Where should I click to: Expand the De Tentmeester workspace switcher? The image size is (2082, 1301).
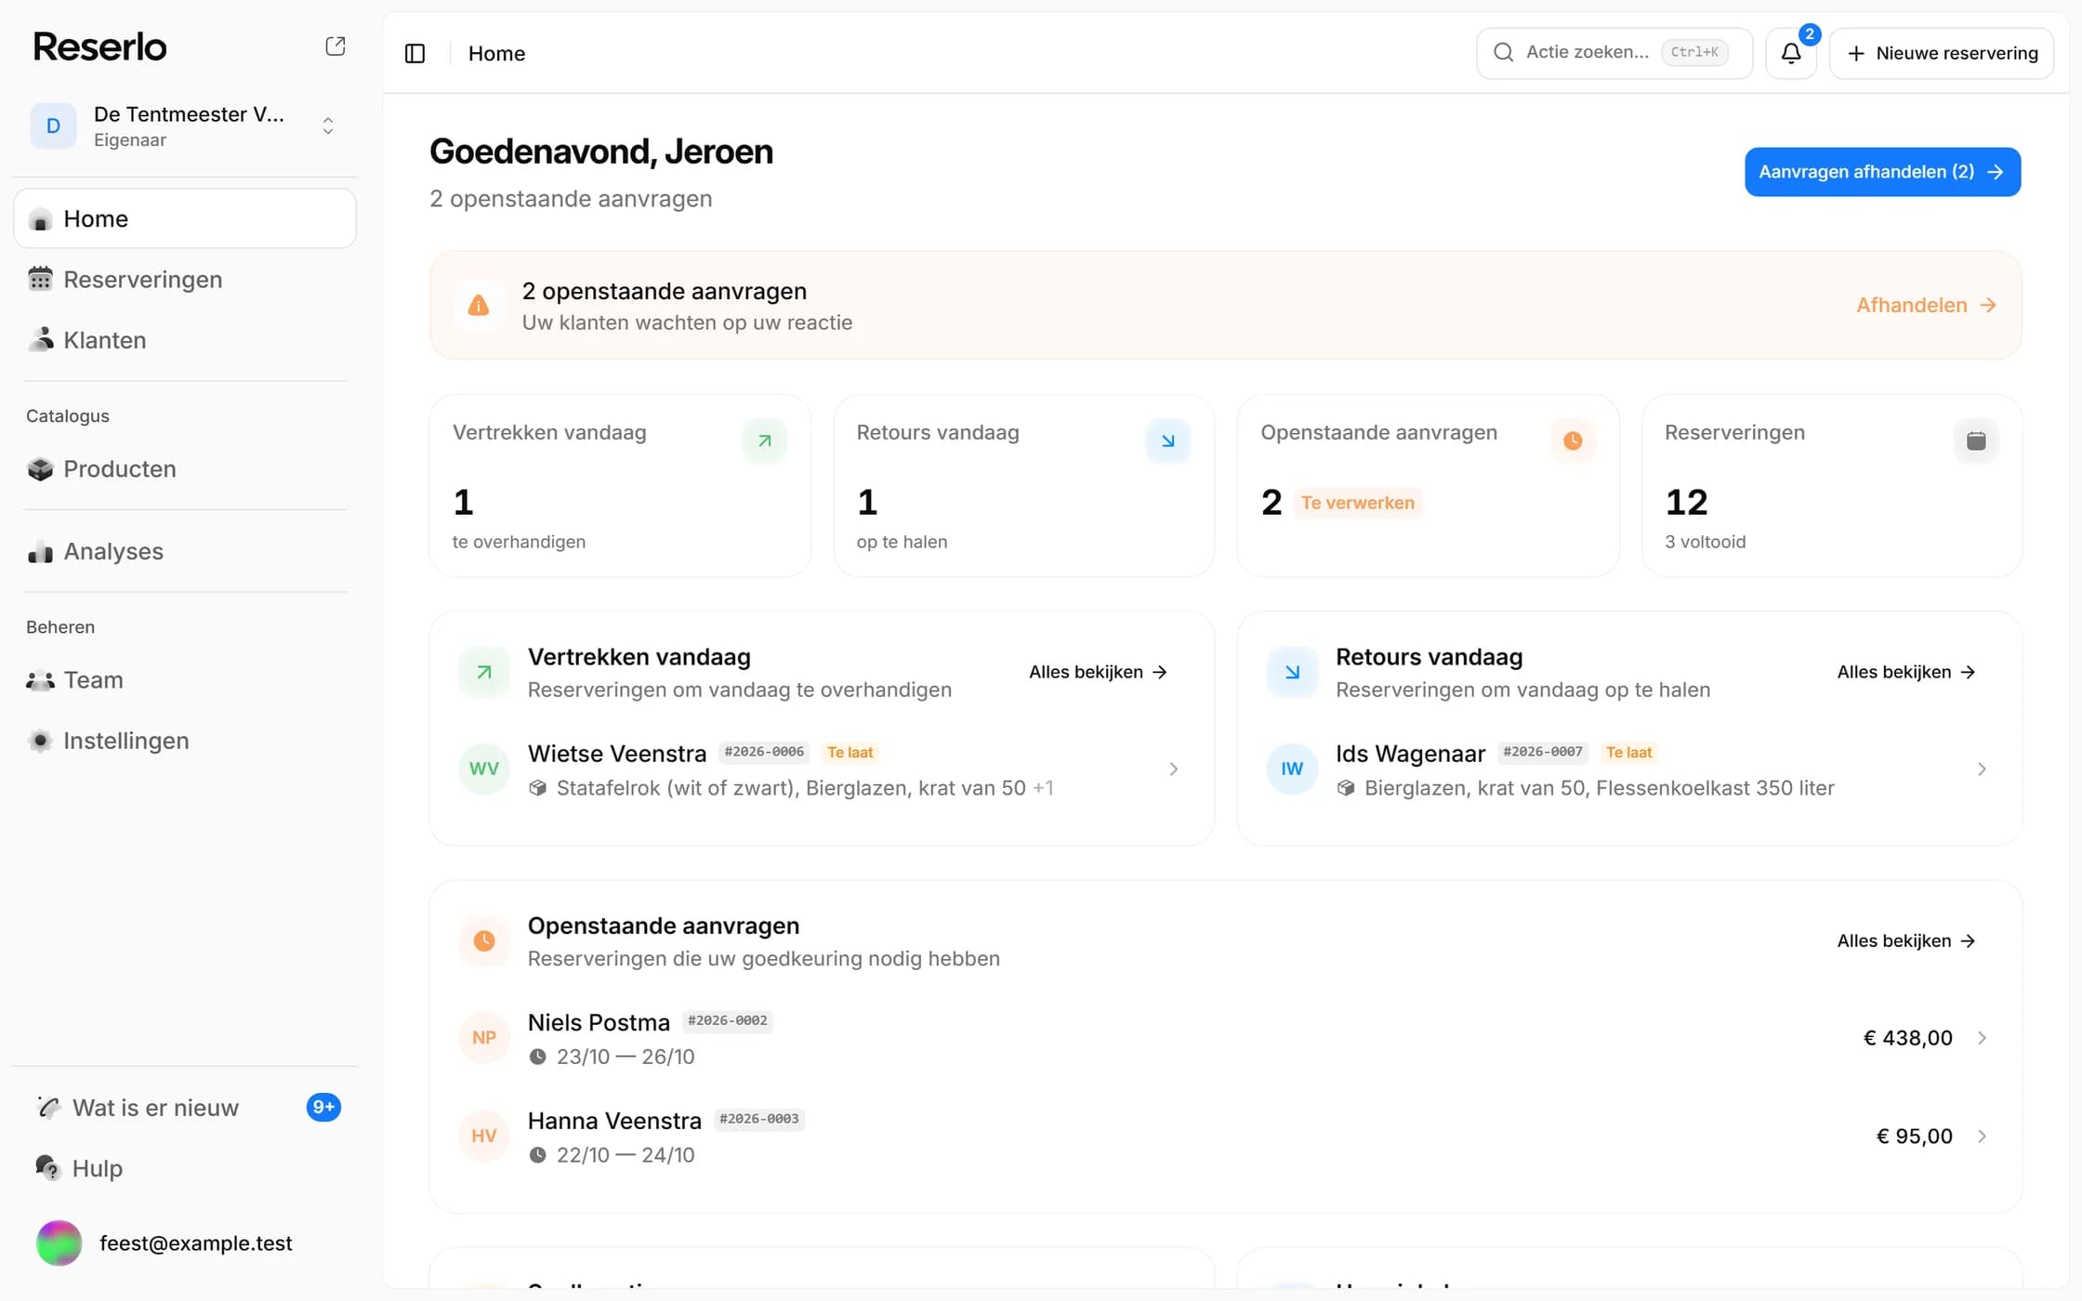click(x=185, y=126)
